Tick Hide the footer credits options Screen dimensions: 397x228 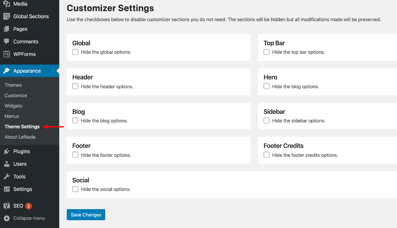pos(267,155)
